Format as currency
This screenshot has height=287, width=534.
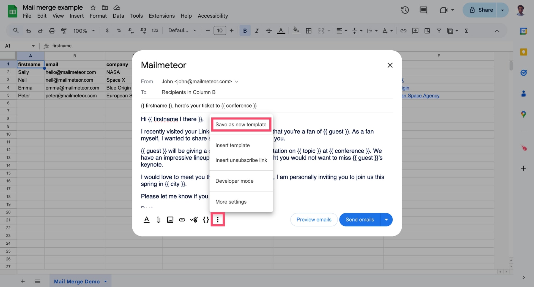pyautogui.click(x=107, y=31)
